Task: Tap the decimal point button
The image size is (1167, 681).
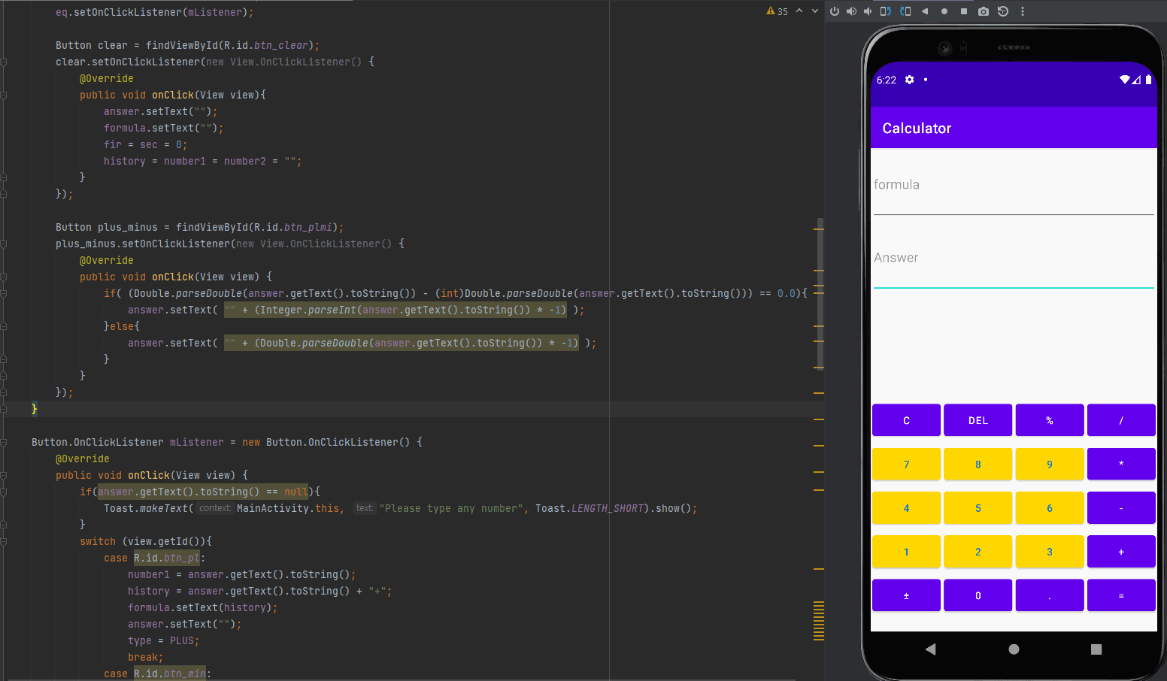Action: (x=1050, y=595)
